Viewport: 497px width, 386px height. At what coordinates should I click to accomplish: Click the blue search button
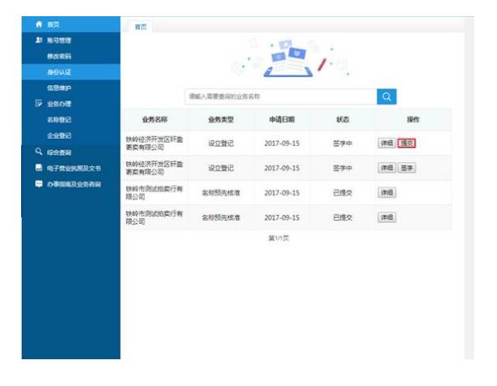pyautogui.click(x=387, y=96)
